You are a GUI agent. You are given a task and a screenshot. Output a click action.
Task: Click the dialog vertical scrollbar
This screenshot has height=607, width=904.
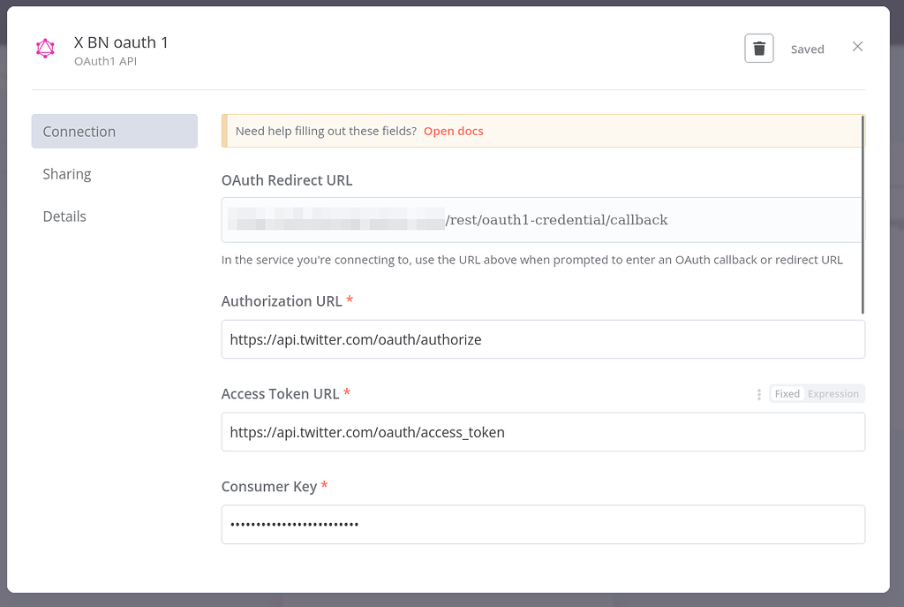point(863,212)
